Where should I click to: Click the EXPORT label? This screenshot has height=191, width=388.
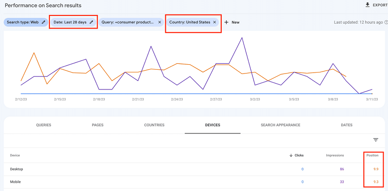[380, 5]
